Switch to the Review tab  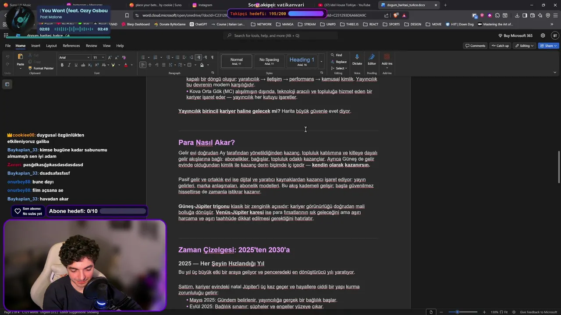[x=91, y=45]
